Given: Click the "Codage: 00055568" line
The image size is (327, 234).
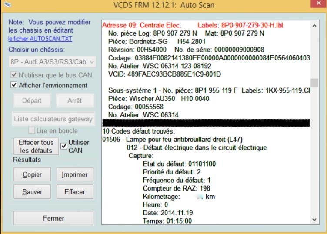Looking at the screenshot, I should coord(136,107).
